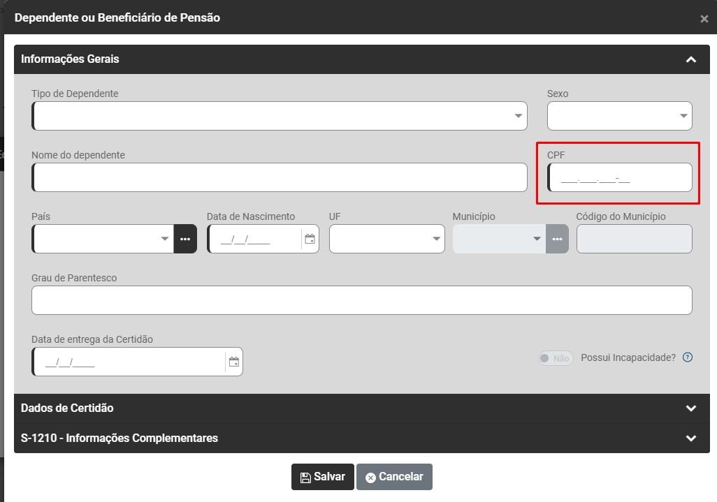
Task: Open the Sexo dropdown
Action: [683, 116]
